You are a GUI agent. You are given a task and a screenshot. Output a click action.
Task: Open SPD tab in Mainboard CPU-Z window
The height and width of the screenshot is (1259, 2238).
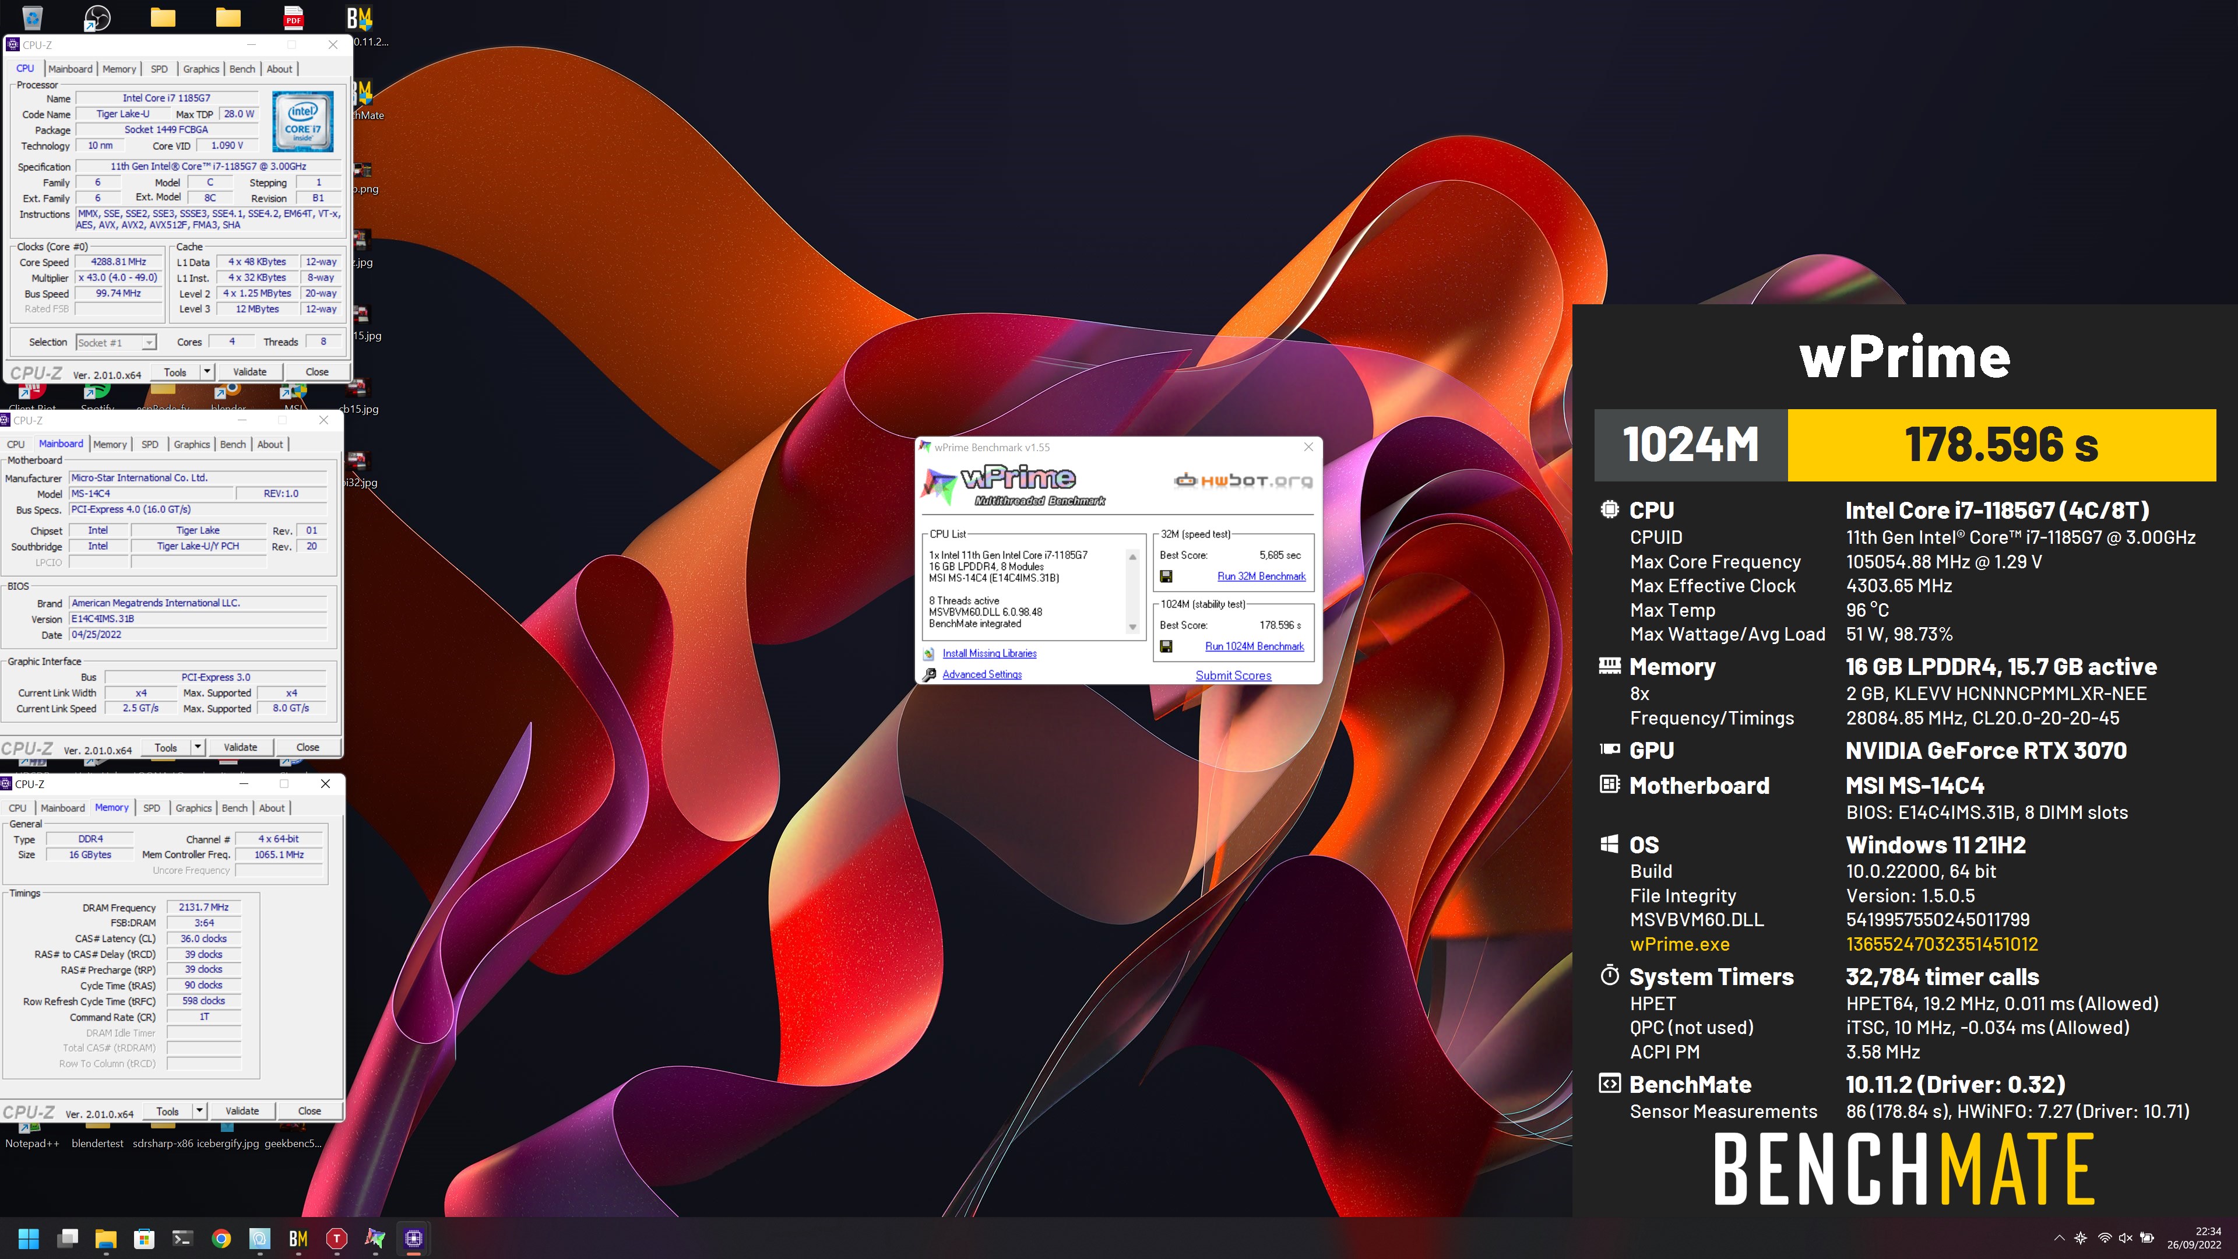(150, 444)
